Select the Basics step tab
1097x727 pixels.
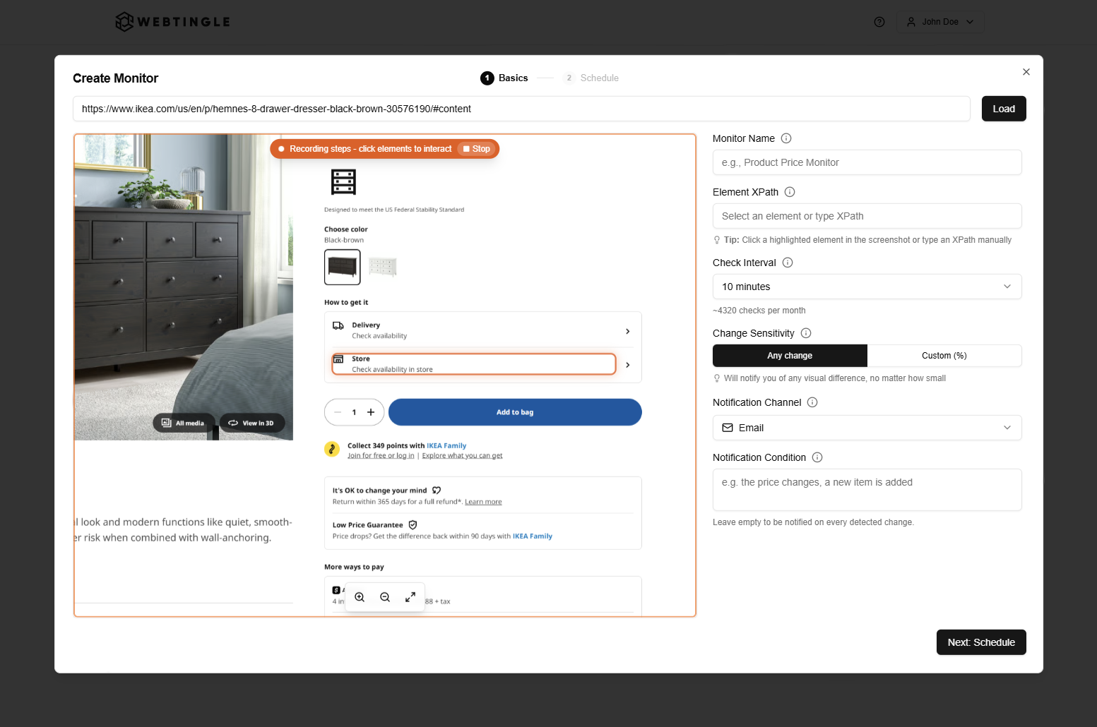(x=504, y=78)
